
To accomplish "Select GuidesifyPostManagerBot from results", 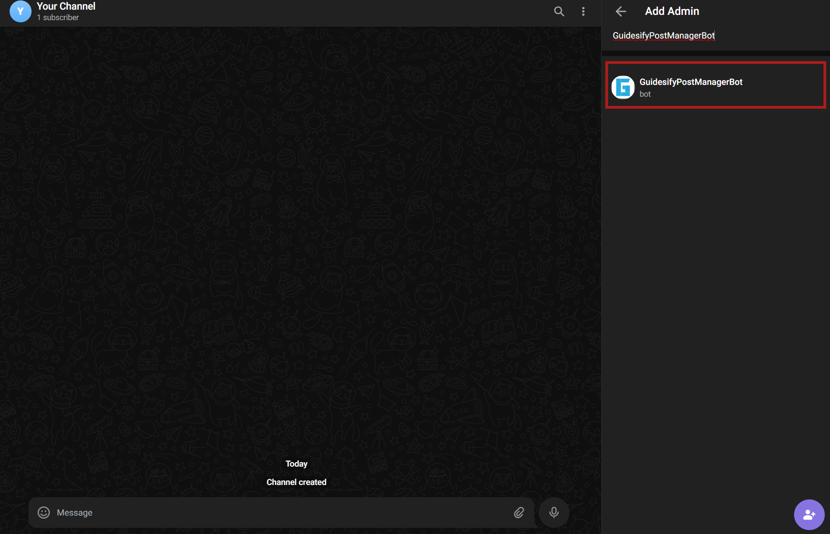I will click(716, 86).
